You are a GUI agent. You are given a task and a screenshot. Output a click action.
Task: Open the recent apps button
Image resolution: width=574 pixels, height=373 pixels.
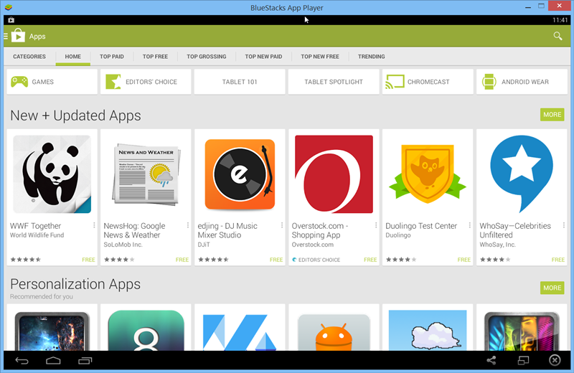click(85, 361)
